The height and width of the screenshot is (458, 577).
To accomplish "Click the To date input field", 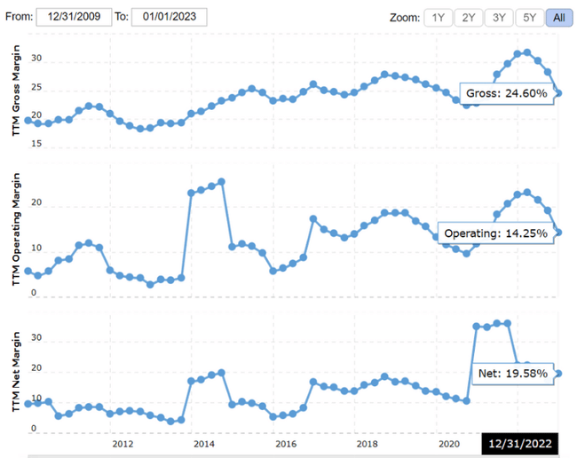I will click(169, 17).
